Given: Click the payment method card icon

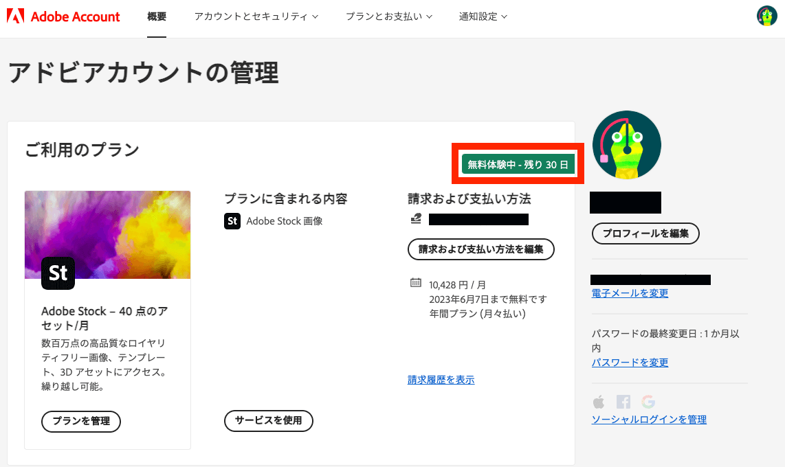Looking at the screenshot, I should (415, 219).
